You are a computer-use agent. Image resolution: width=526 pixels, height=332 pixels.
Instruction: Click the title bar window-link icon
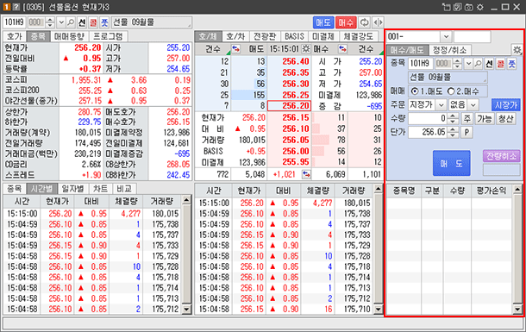(446, 7)
